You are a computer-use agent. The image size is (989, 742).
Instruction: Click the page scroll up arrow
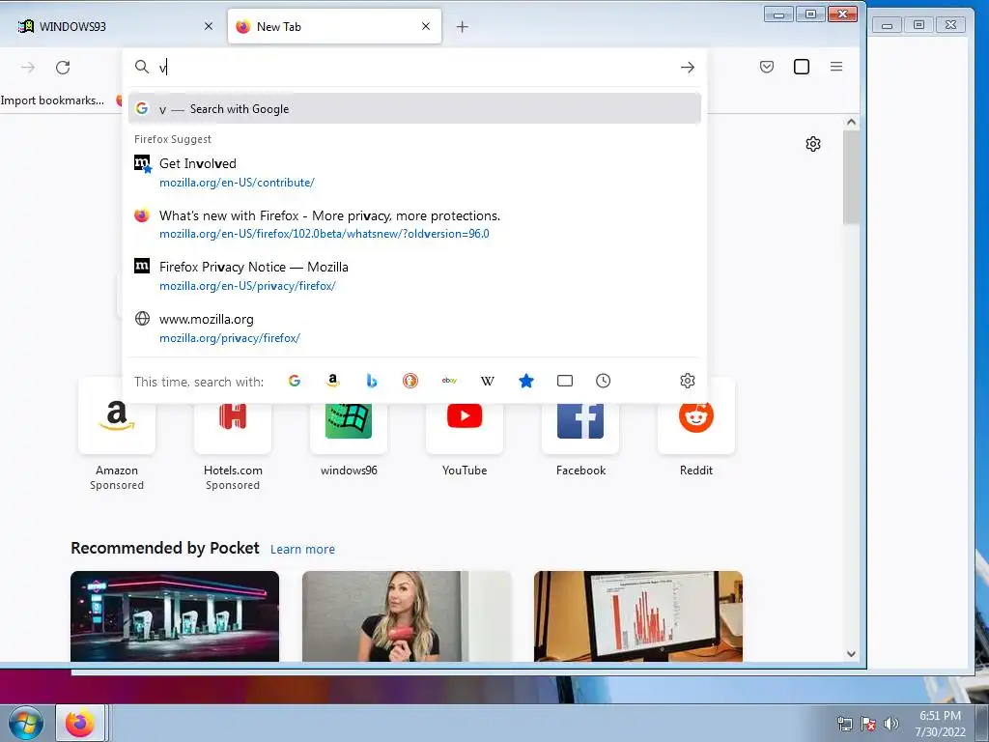pyautogui.click(x=851, y=122)
